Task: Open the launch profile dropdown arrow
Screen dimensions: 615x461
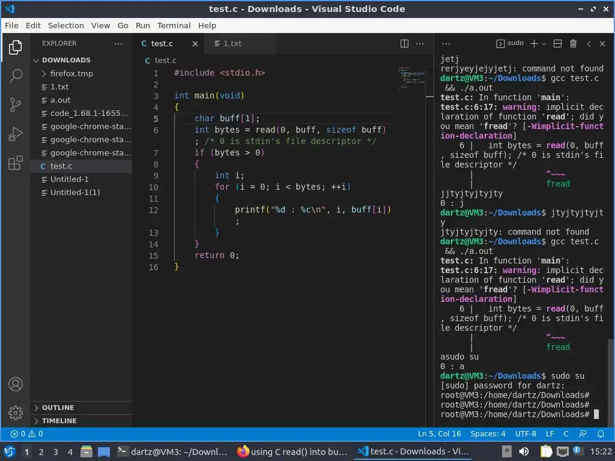Action: 544,44
